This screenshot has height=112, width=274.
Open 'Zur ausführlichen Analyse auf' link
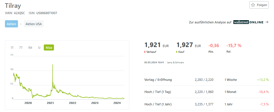(x=210, y=22)
